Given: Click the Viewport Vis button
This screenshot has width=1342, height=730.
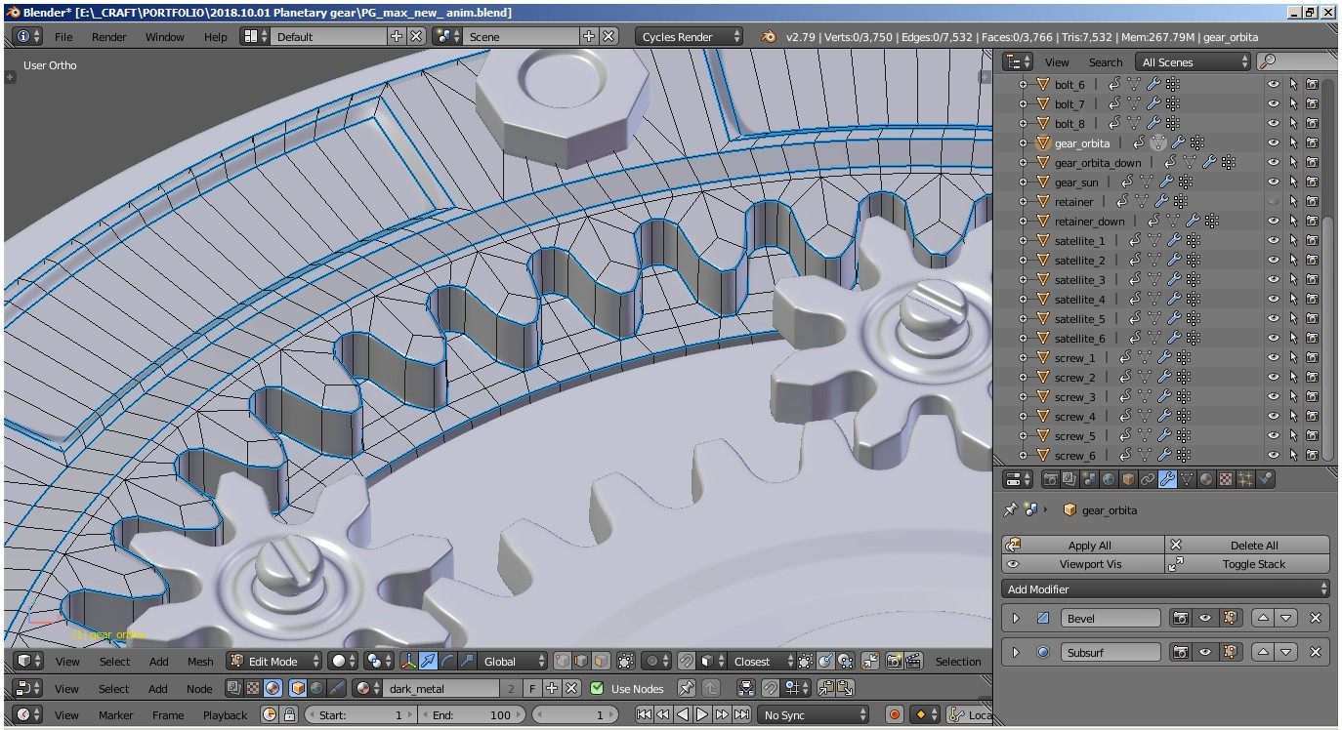Looking at the screenshot, I should (x=1083, y=564).
